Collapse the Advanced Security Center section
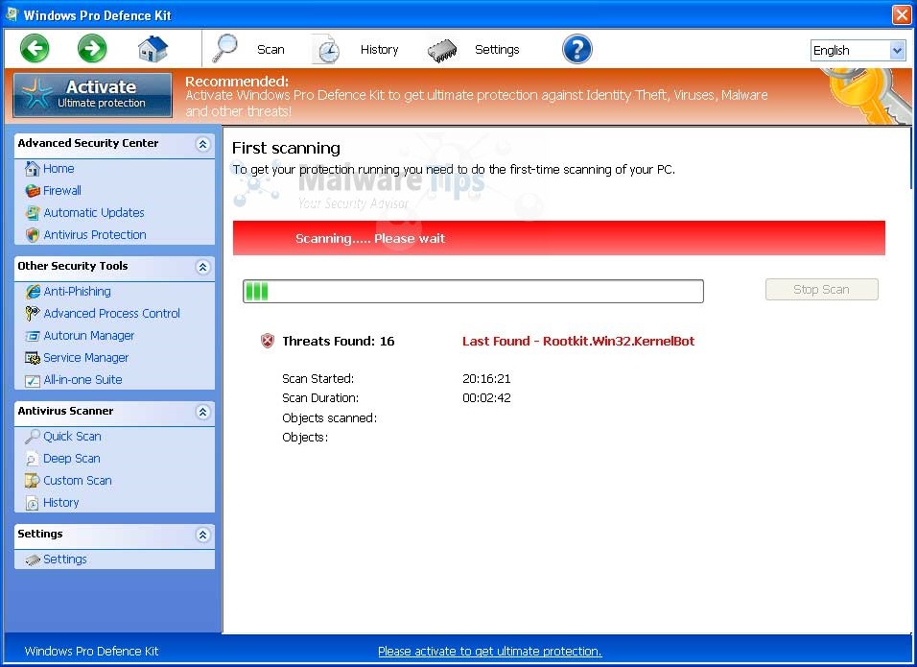 click(203, 144)
